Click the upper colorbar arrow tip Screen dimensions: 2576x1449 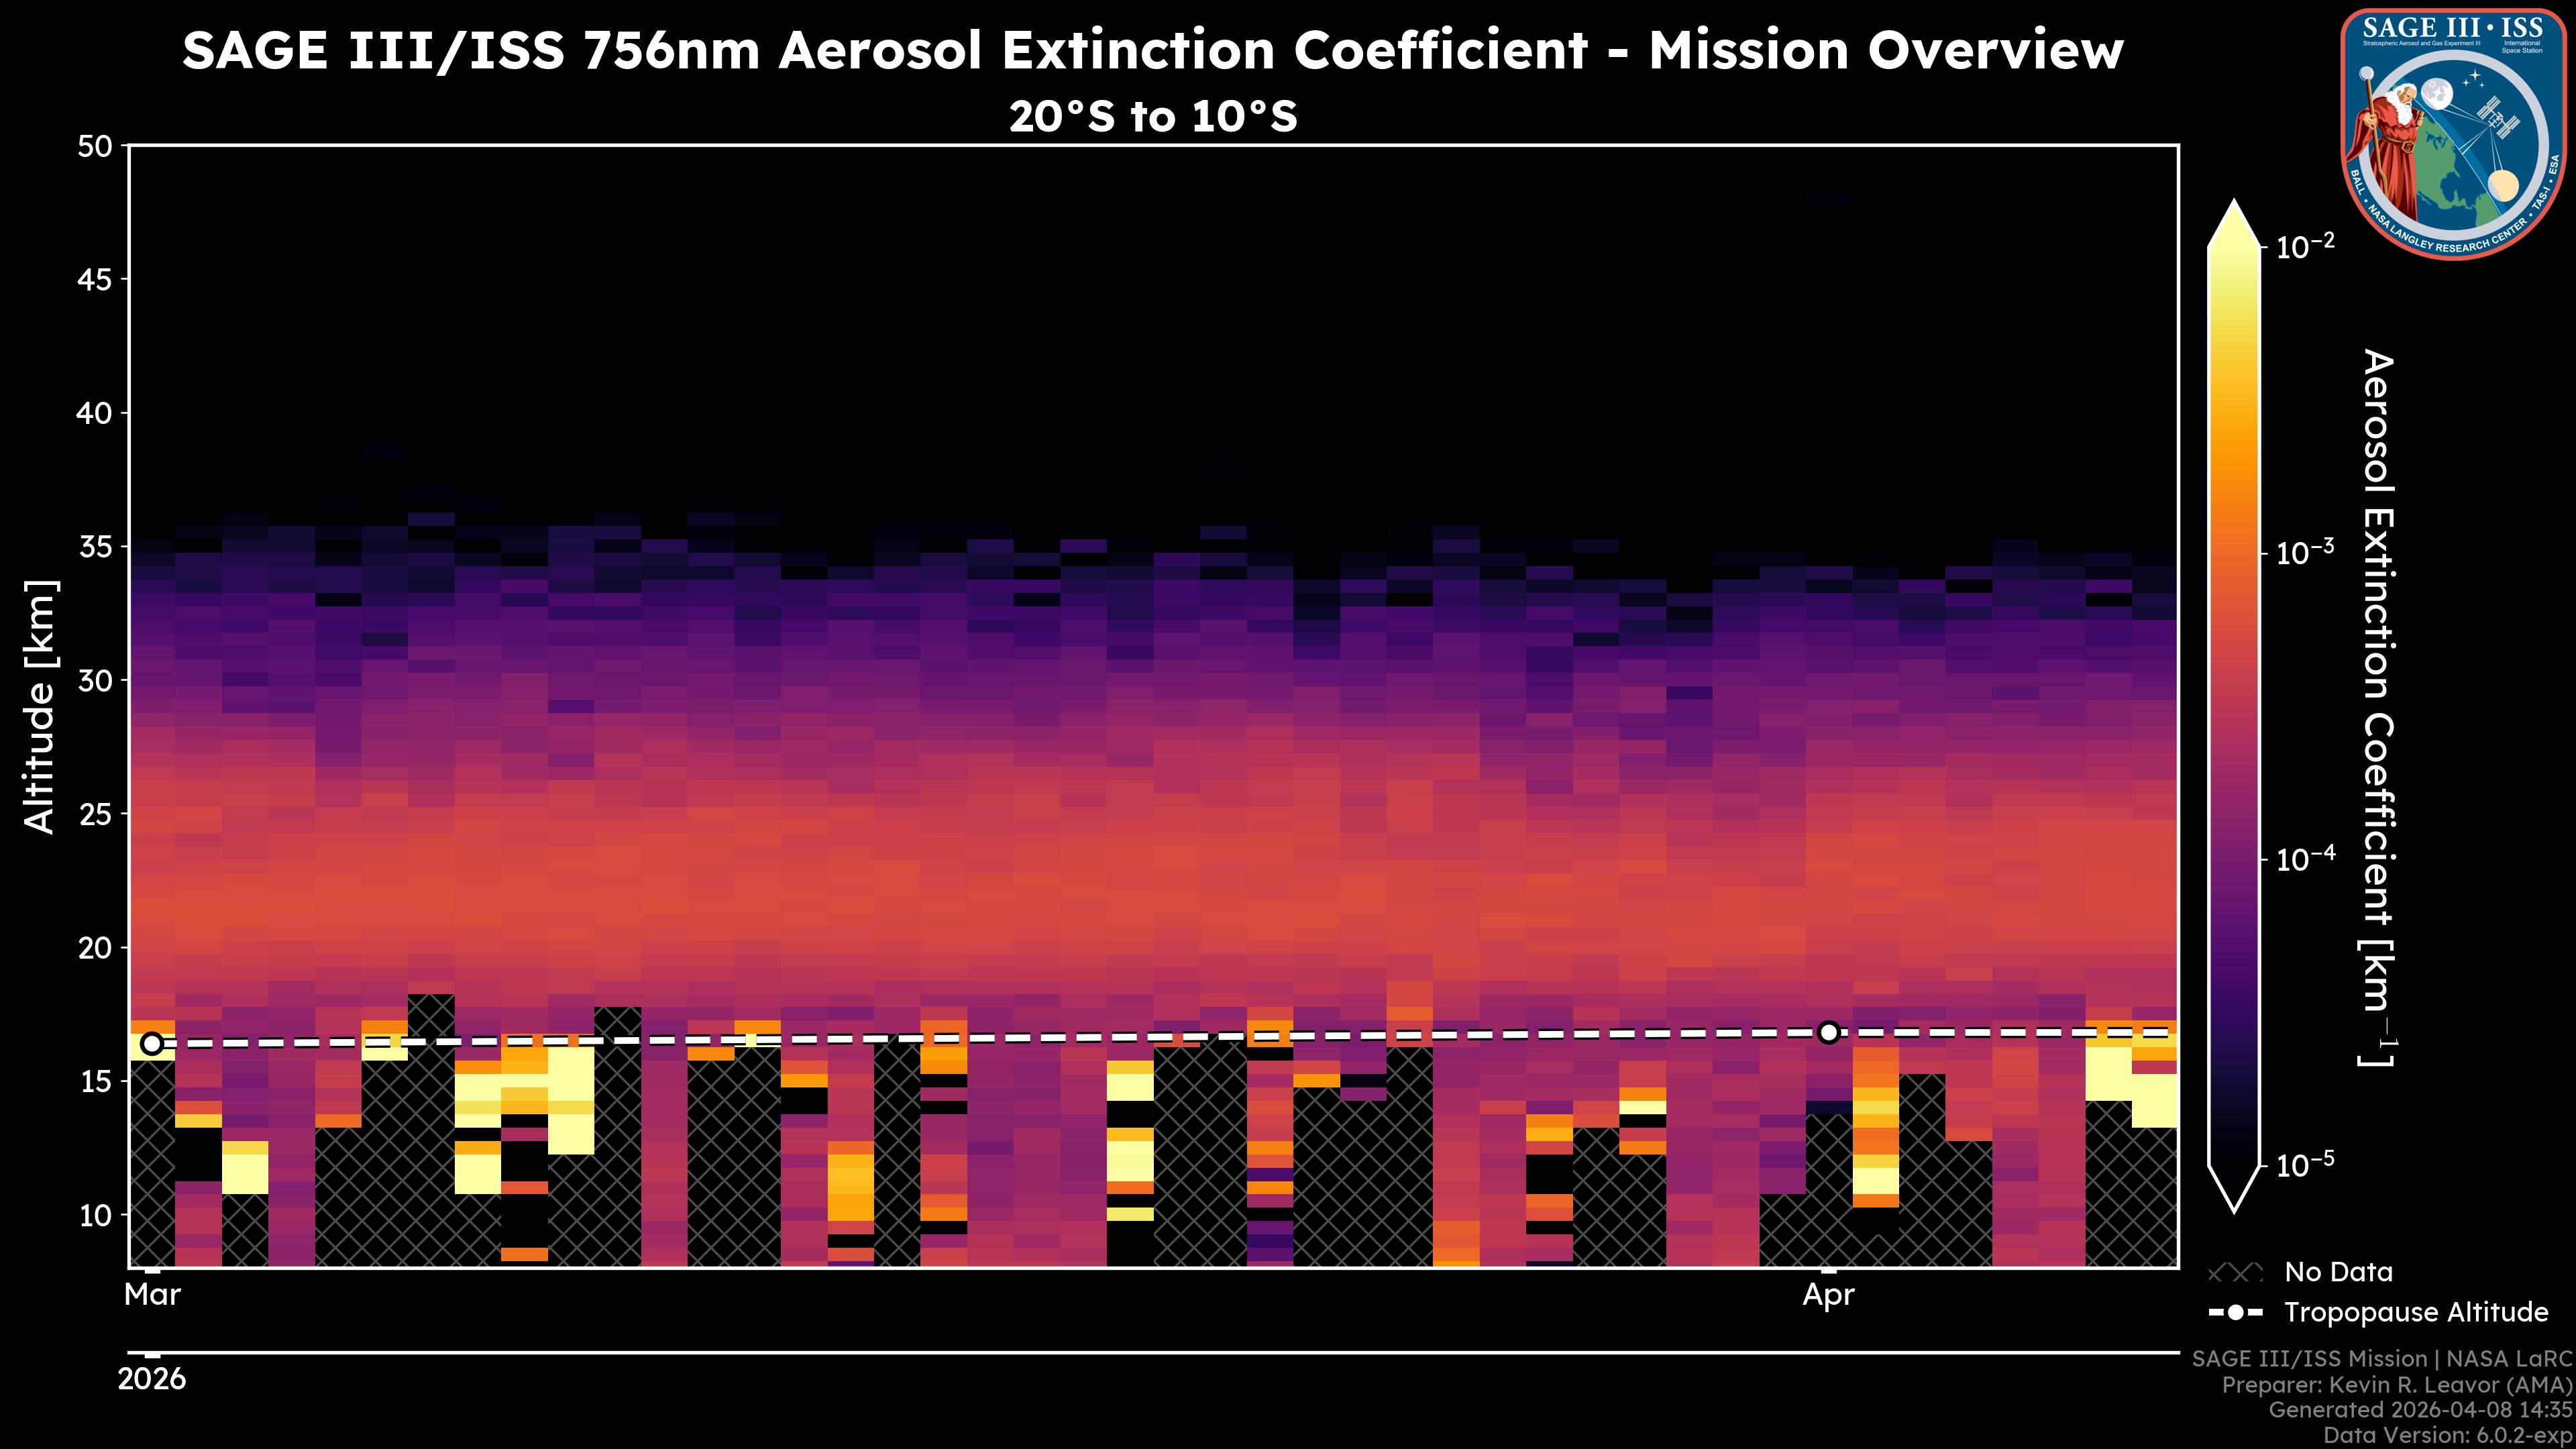[x=2235, y=218]
